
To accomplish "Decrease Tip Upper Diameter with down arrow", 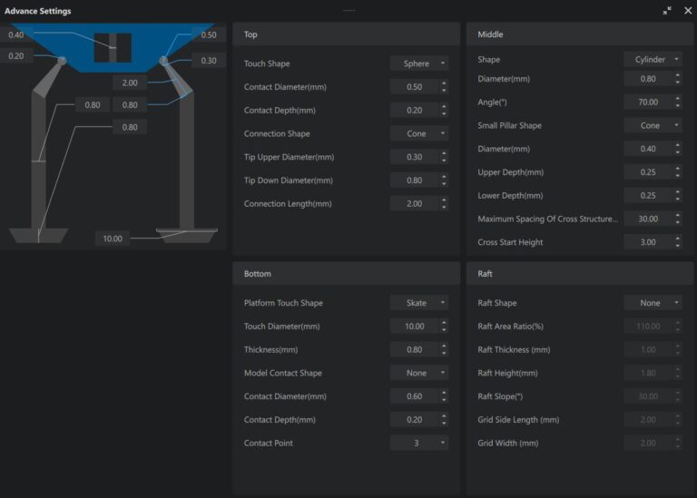I will pos(444,161).
